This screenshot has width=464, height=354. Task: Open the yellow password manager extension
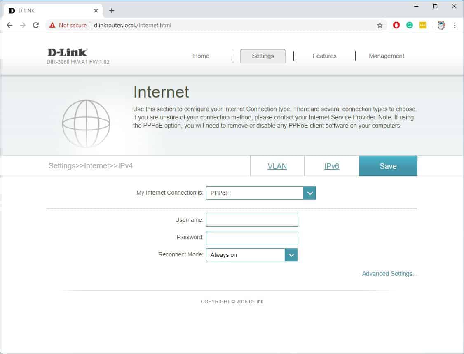click(x=422, y=25)
